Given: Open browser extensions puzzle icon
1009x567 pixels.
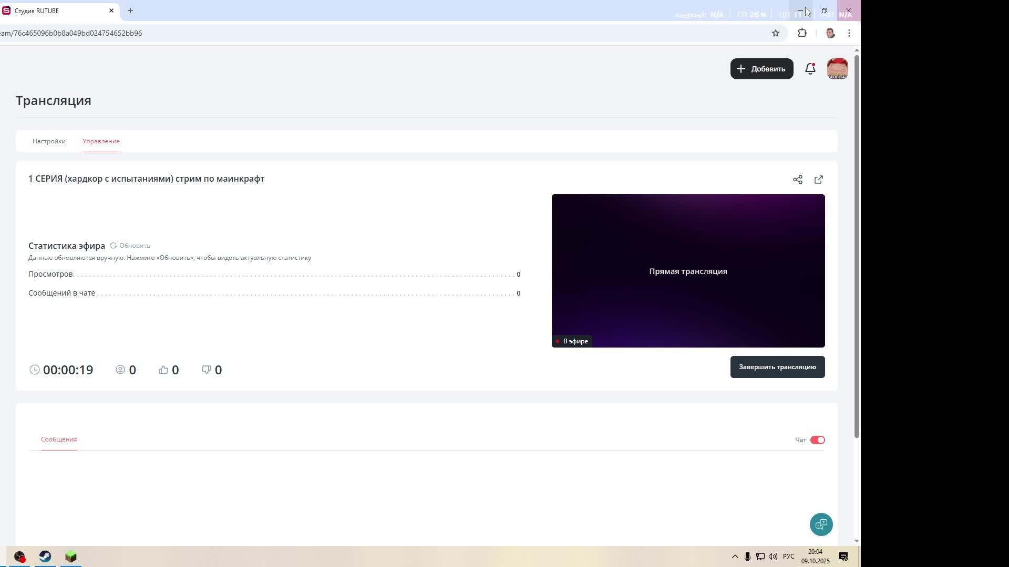Looking at the screenshot, I should pos(802,33).
